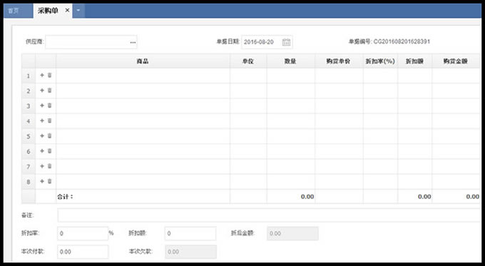Viewport: 485px width, 266px height.
Task: Close the 采购单 tab
Action: click(67, 11)
